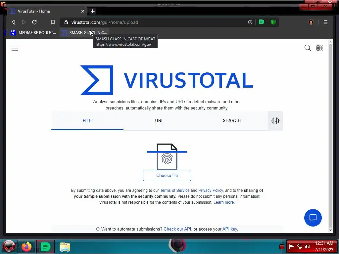Select the VirusTotal - Home tab
This screenshot has width=339, height=254.
47,11
